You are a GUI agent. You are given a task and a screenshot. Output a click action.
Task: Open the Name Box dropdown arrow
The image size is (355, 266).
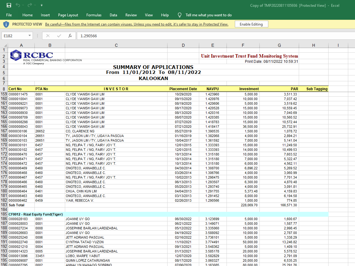[30, 36]
